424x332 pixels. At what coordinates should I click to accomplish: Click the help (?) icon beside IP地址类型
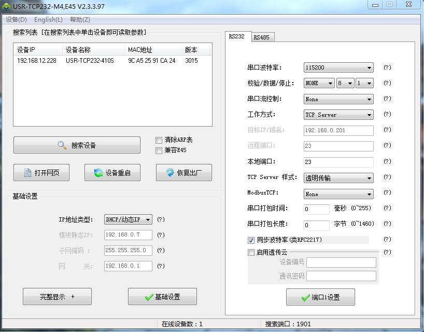[x=161, y=219]
